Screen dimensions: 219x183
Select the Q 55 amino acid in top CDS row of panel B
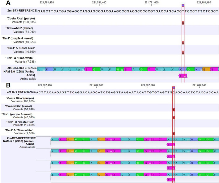pyautogui.click(x=147, y=139)
